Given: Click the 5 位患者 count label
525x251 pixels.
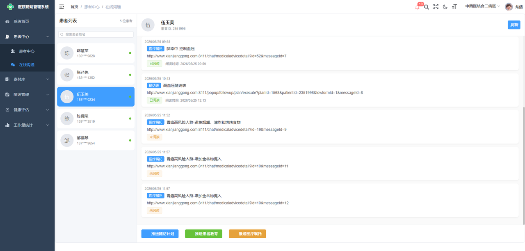Looking at the screenshot, I should click(x=126, y=21).
